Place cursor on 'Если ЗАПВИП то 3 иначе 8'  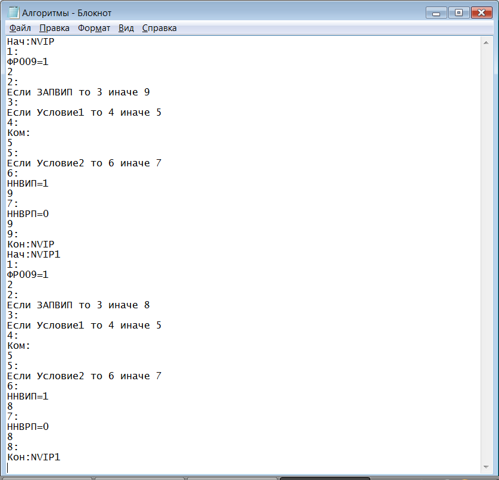[78, 305]
